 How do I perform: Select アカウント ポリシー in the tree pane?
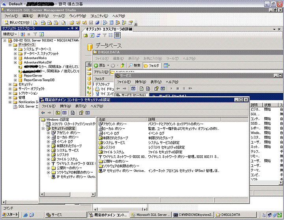point(68,133)
